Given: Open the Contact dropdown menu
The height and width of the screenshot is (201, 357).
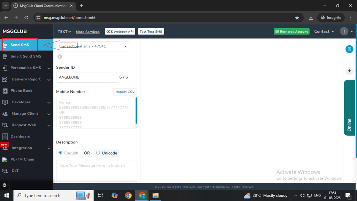Looking at the screenshot, I should pos(324,31).
